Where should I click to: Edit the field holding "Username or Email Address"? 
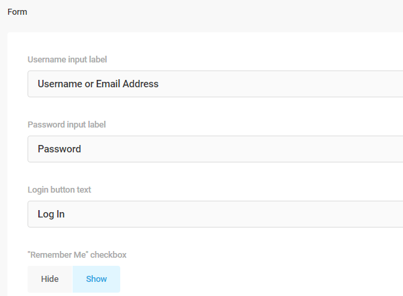[x=215, y=84]
